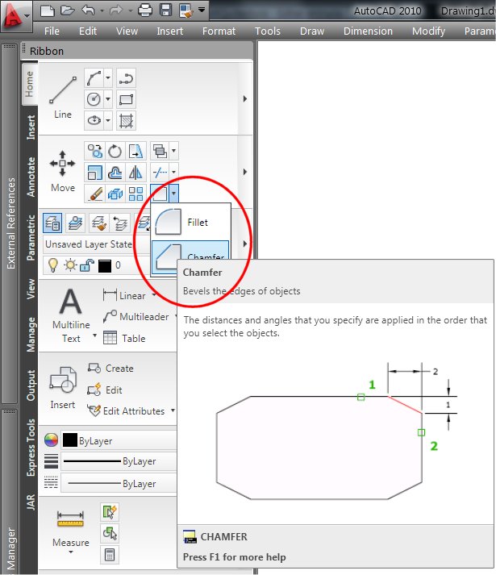Select the Explode tool
Screen dimensions: 496x575
115,194
